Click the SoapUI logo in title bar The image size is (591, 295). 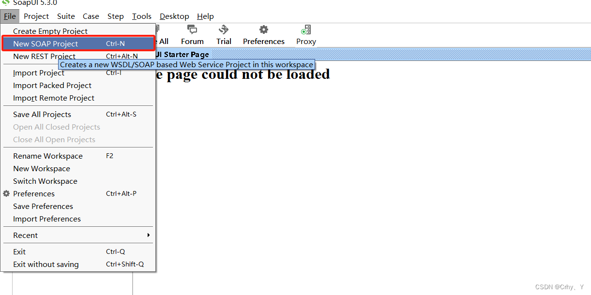(6, 2)
